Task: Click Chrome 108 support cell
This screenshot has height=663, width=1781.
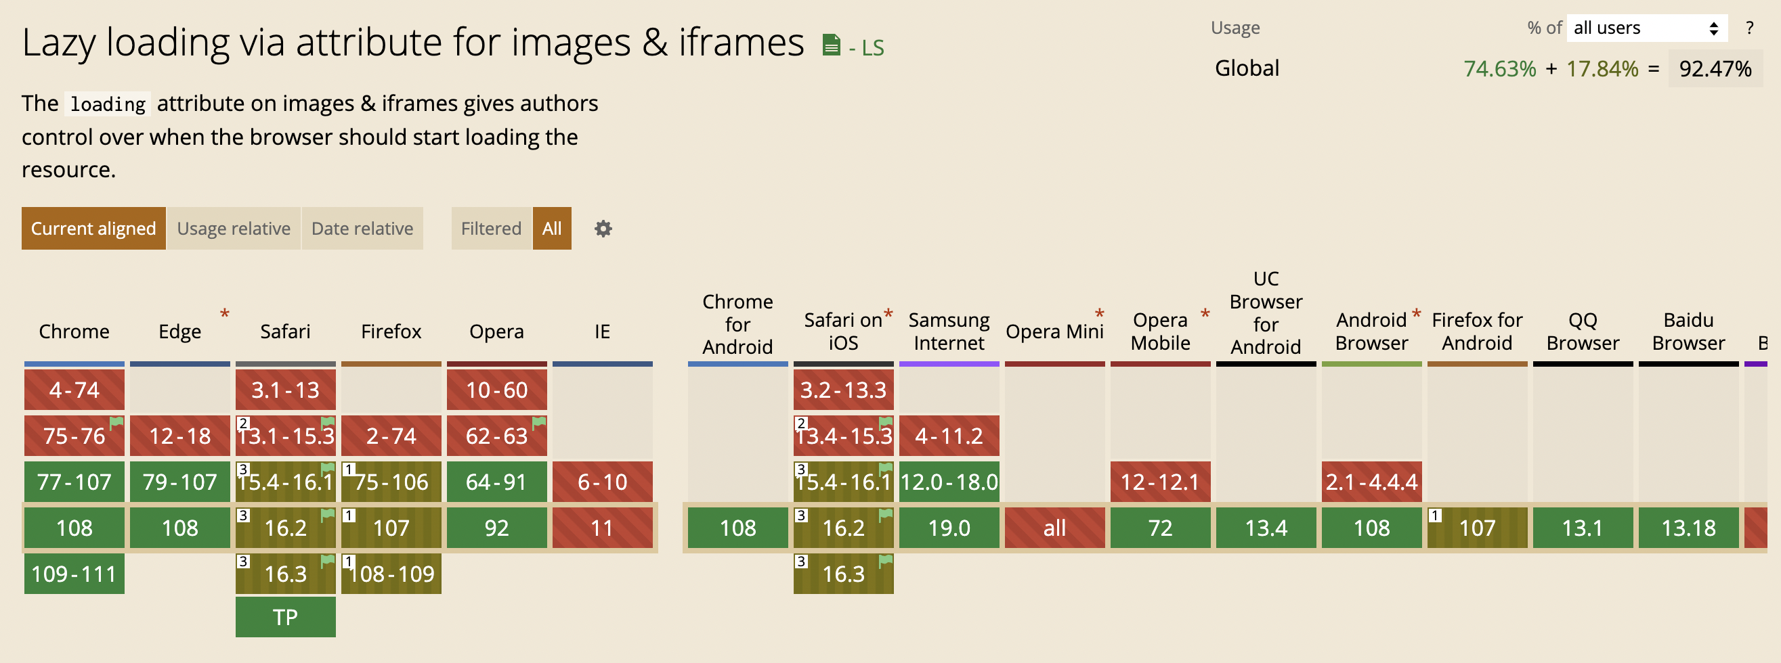Action: tap(74, 528)
